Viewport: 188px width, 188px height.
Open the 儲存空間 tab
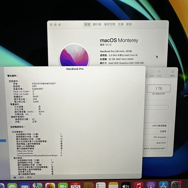coord(109,24)
